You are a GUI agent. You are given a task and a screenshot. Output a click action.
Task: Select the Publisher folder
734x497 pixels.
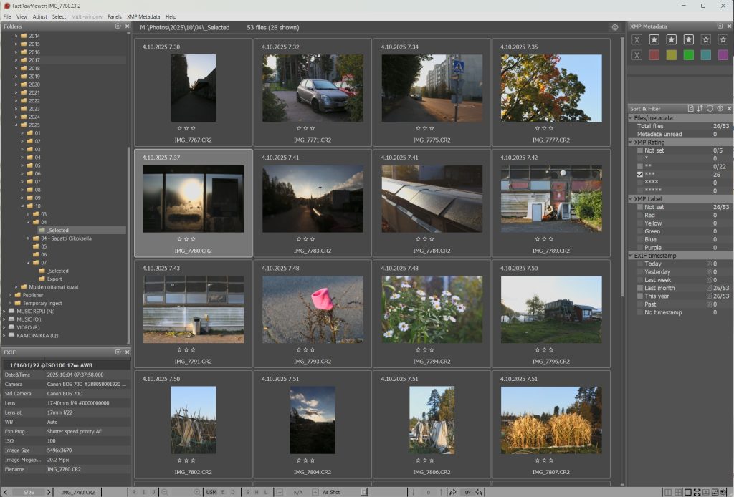(32, 295)
